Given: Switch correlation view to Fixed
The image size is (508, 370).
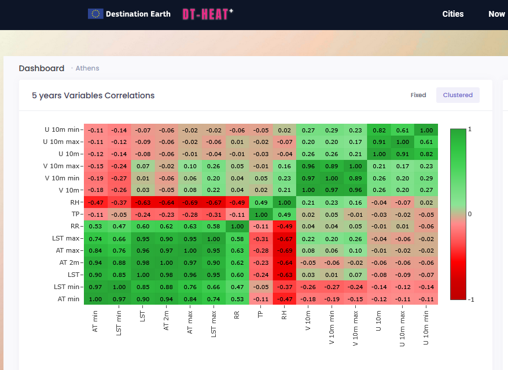Looking at the screenshot, I should click(418, 95).
